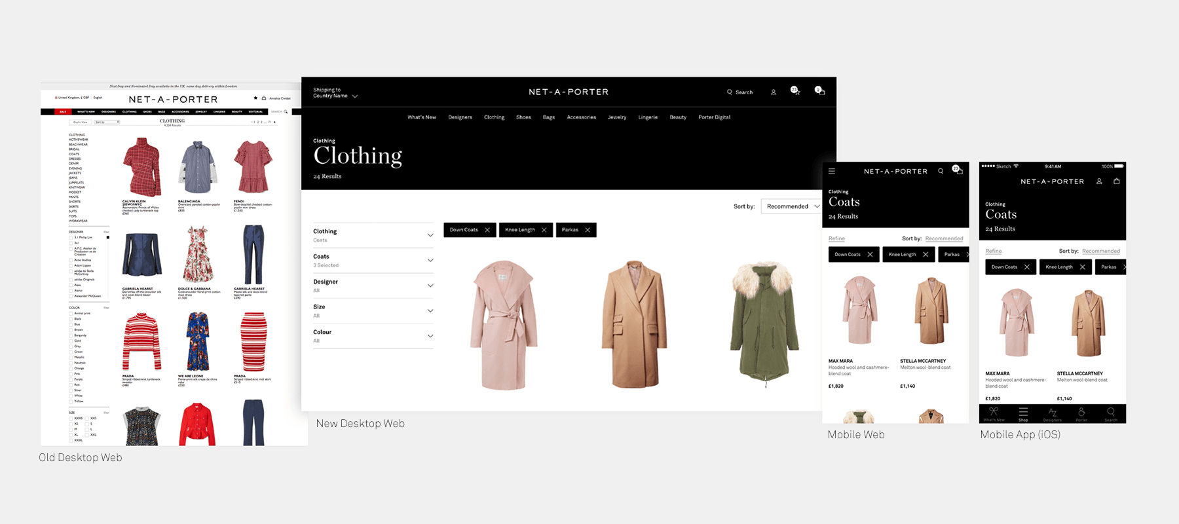Image resolution: width=1179 pixels, height=524 pixels.
Task: Open Designers A-Z tab in Mobile App
Action: point(1053,414)
